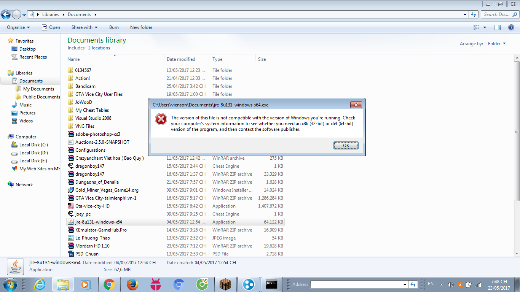Click the KEmulator-GameHub.Pro file name
This screenshot has width=520, height=292.
101,230
